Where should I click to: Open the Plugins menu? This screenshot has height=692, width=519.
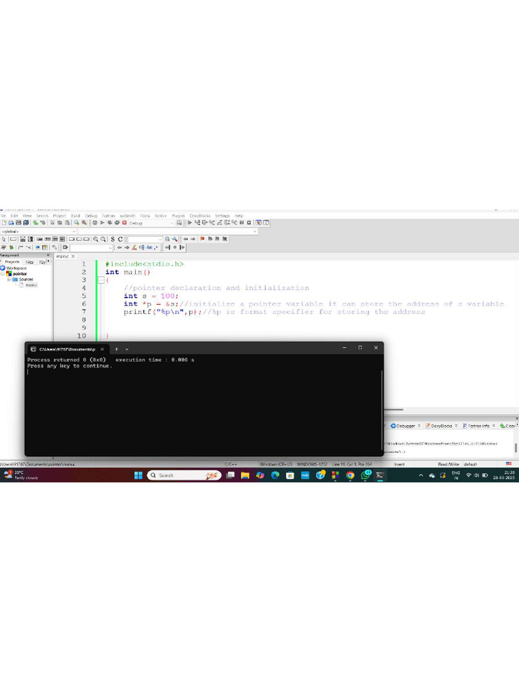[178, 216]
